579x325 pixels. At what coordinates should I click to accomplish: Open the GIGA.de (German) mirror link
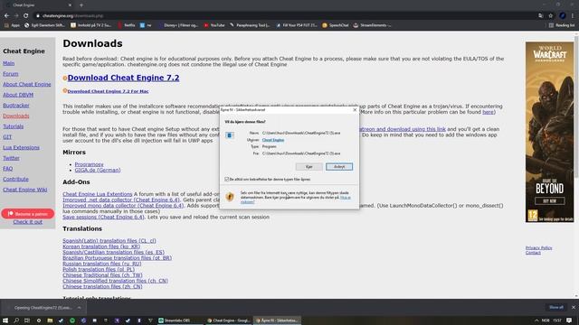pyautogui.click(x=98, y=171)
